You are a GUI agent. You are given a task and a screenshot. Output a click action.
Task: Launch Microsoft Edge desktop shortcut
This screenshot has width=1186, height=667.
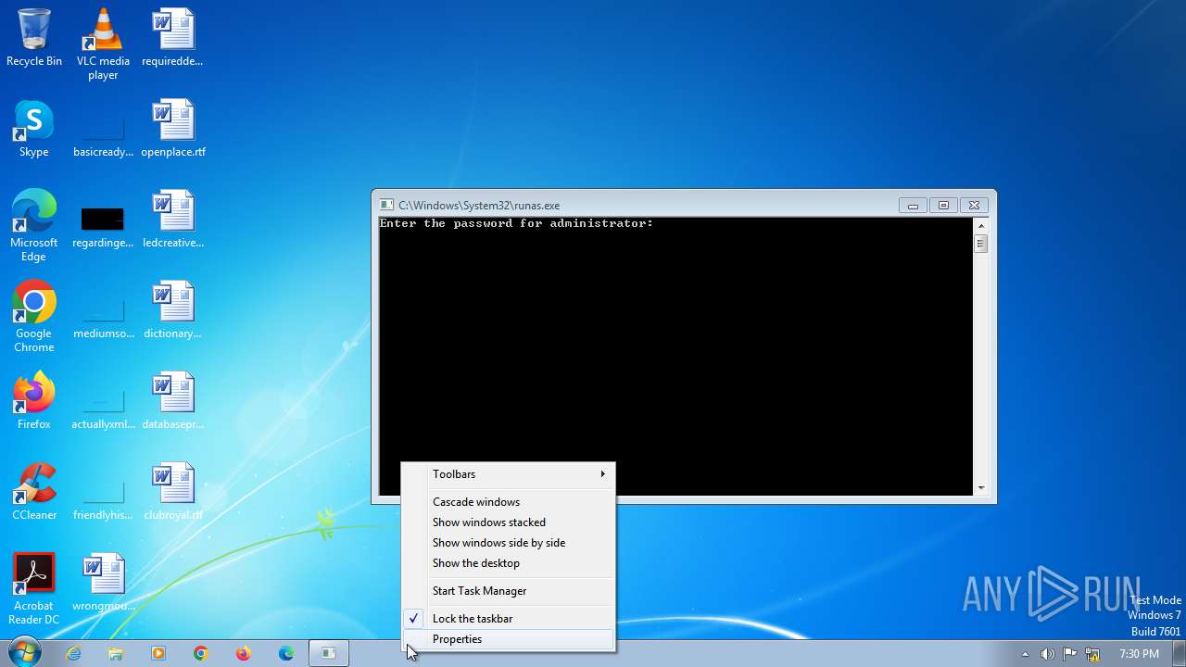pos(34,225)
